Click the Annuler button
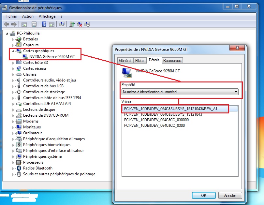Screen dimensions: 264x205 click(230, 196)
